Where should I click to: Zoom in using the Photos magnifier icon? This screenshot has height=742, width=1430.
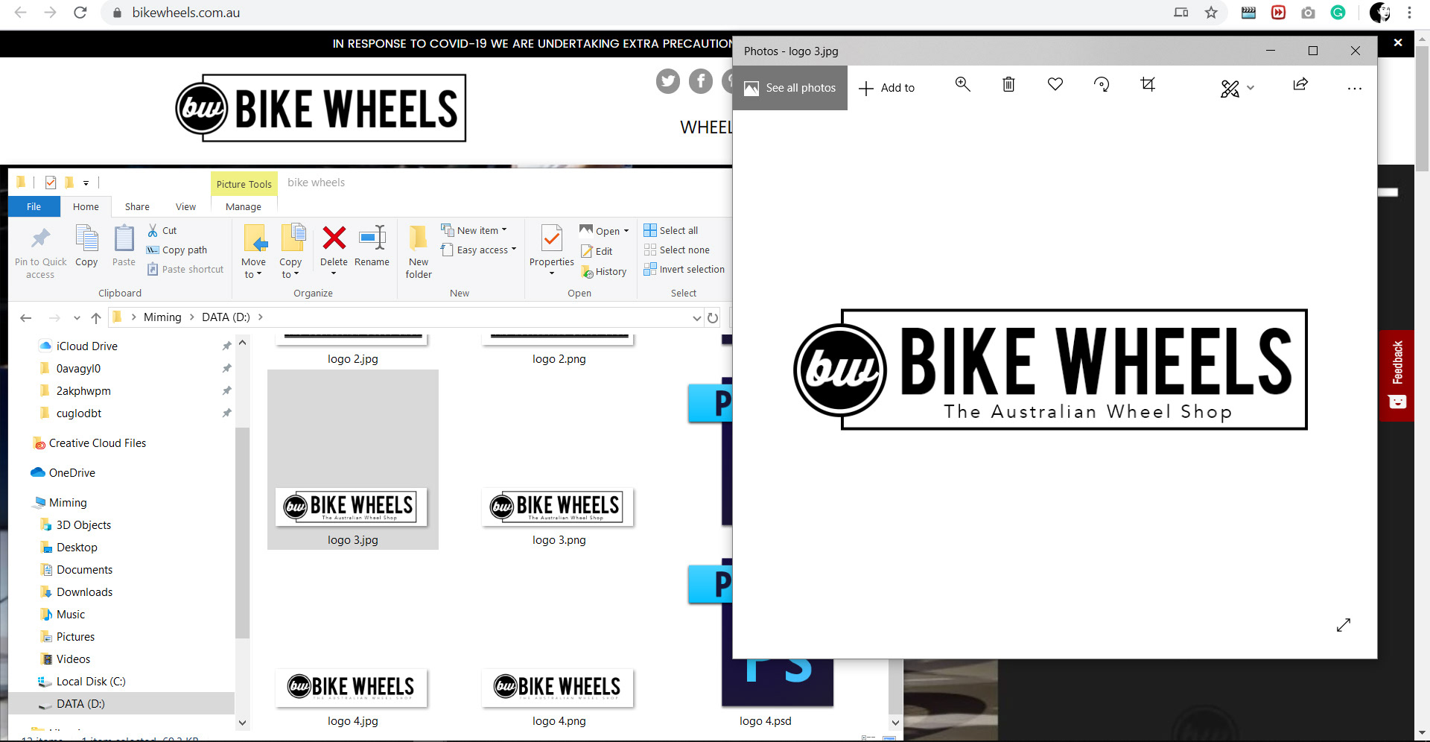pyautogui.click(x=962, y=84)
